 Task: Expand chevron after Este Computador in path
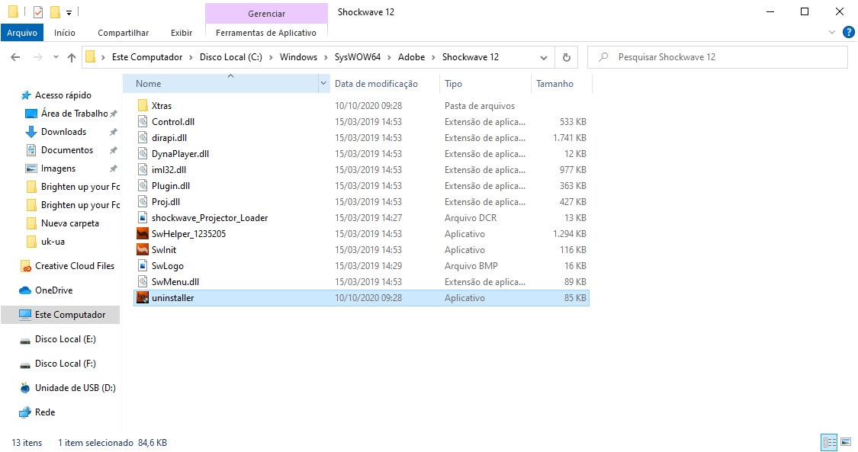(191, 57)
